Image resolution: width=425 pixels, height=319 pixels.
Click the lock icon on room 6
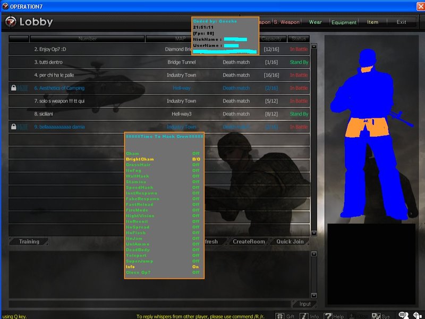(x=14, y=88)
